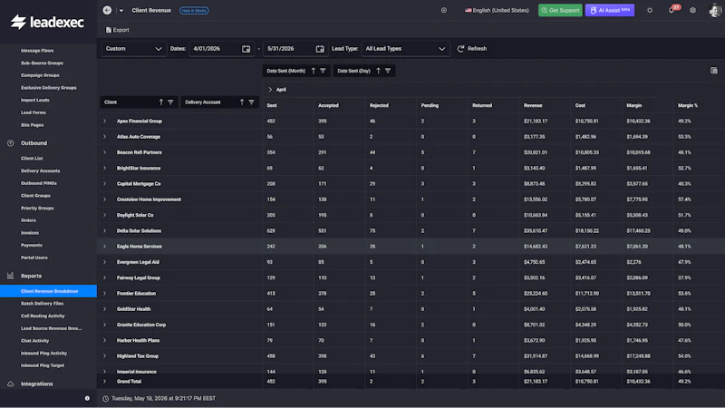Filter the Date Sent (Day) field

click(x=388, y=71)
